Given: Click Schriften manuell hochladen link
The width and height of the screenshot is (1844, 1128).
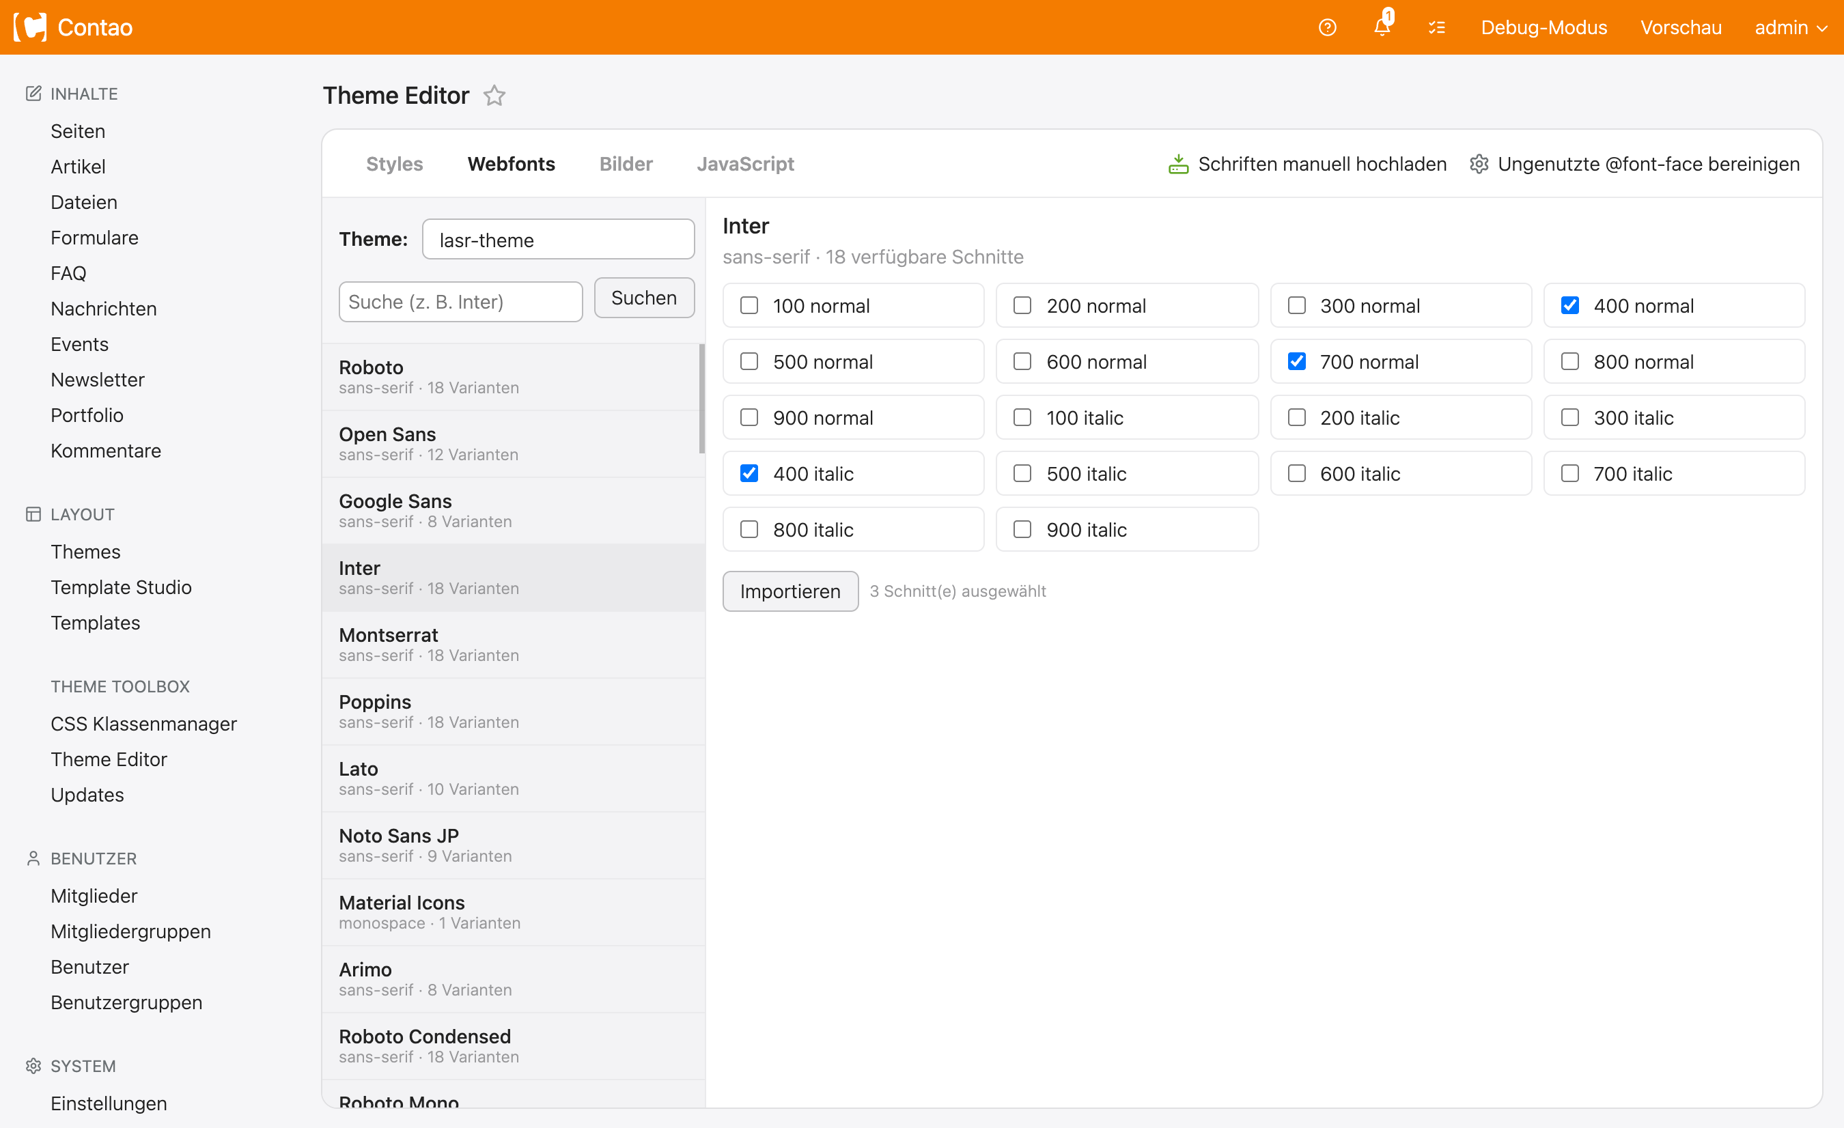Looking at the screenshot, I should (1322, 164).
